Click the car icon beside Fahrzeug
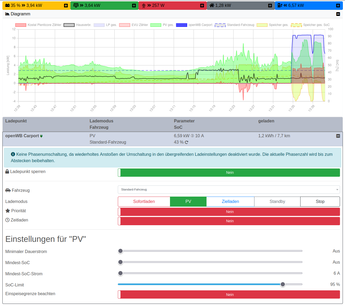 pos(8,190)
